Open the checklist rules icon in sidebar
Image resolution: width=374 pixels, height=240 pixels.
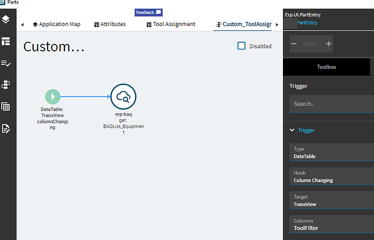click(6, 63)
